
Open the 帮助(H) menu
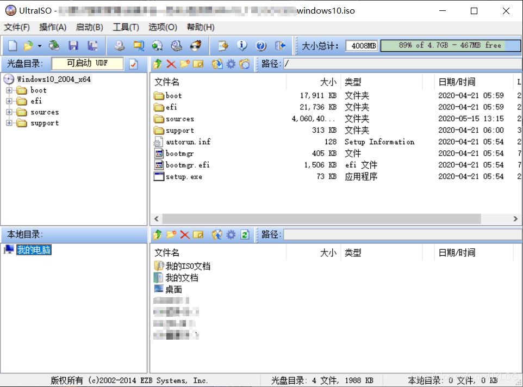point(201,27)
